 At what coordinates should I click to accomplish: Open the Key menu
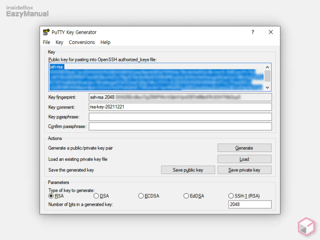click(59, 42)
